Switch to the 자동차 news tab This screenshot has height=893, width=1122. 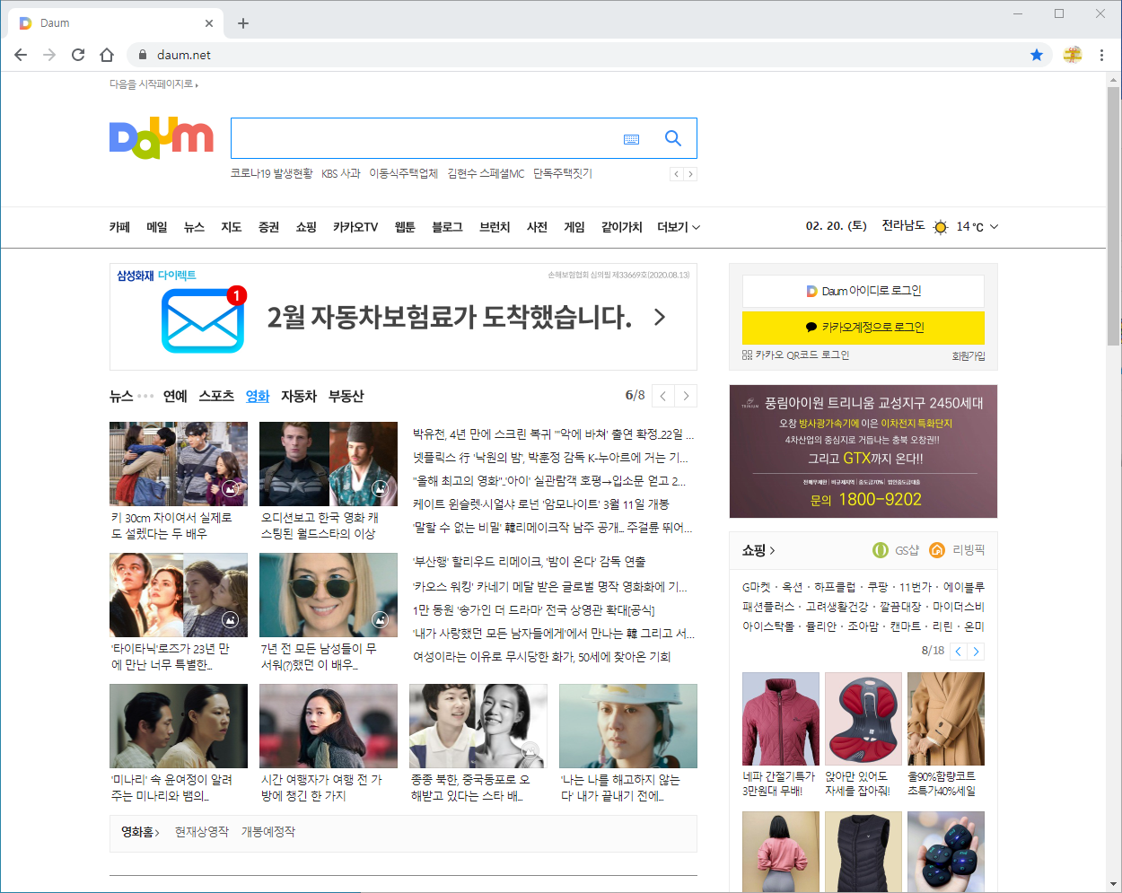pyautogui.click(x=299, y=396)
